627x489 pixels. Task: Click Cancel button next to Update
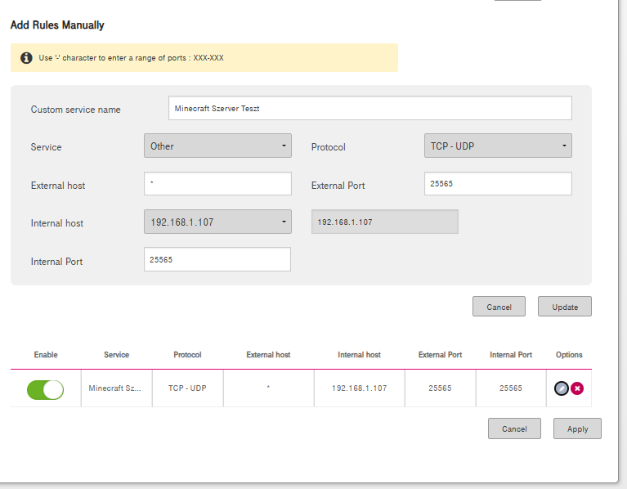pos(499,307)
